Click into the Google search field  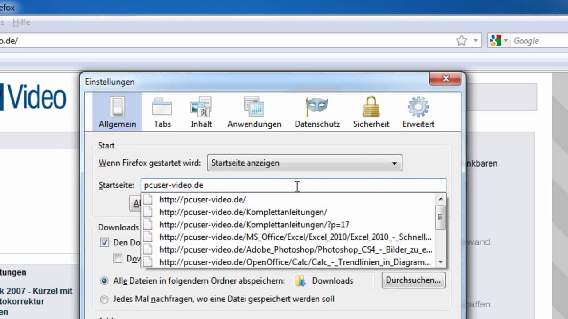539,41
